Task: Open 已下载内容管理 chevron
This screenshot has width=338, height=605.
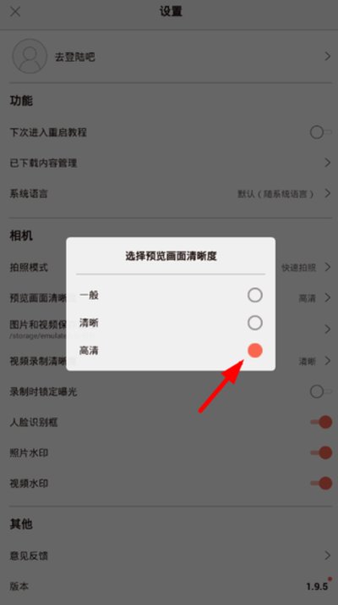Action: (327, 163)
